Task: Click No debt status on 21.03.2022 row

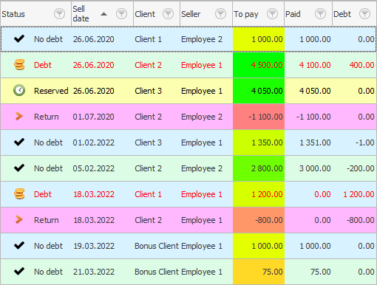Action: click(48, 272)
